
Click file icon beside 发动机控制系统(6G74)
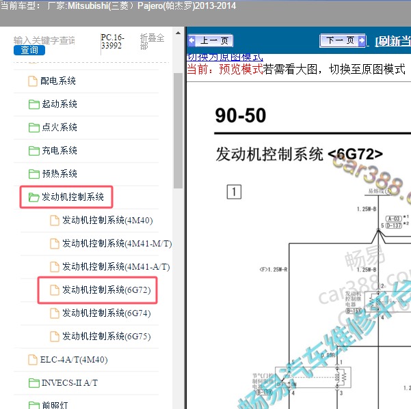coord(55,313)
